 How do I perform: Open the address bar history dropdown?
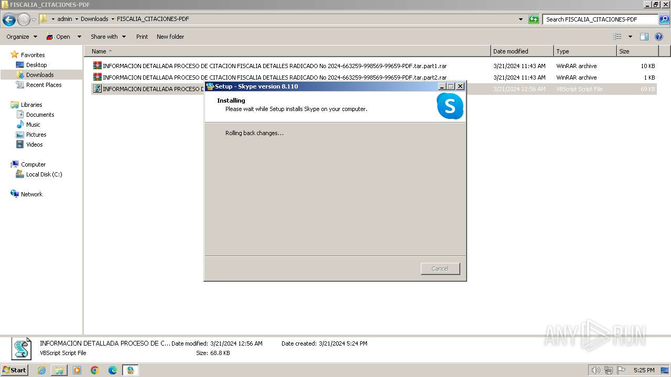coord(521,19)
